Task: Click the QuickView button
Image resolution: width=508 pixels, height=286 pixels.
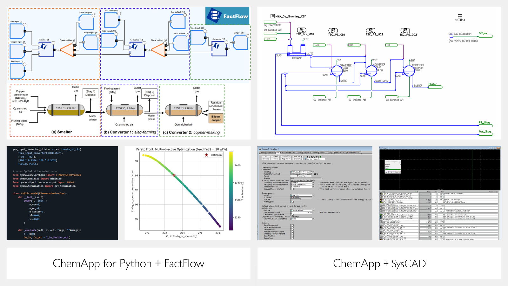Action: pos(286,157)
